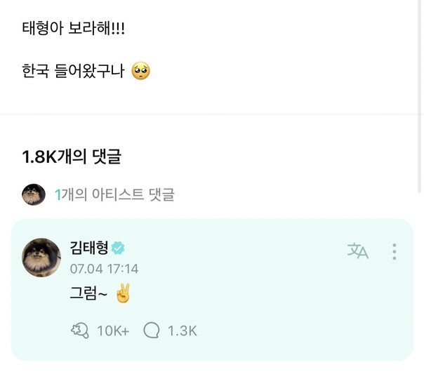This screenshot has height=379, width=424.
Task: Show the 1개의 아티스트 댓글 filter
Action: point(114,194)
